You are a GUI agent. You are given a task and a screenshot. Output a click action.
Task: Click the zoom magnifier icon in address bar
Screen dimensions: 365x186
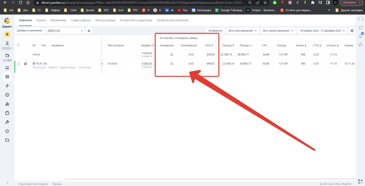(x=250, y=3)
